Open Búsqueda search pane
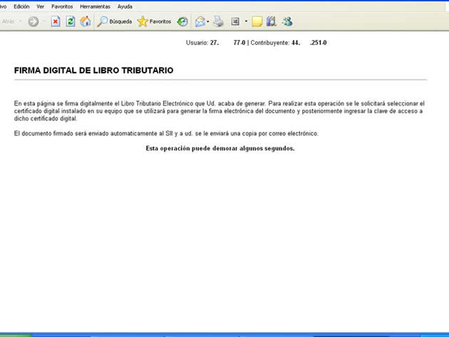The height and width of the screenshot is (337, 449). tap(114, 21)
